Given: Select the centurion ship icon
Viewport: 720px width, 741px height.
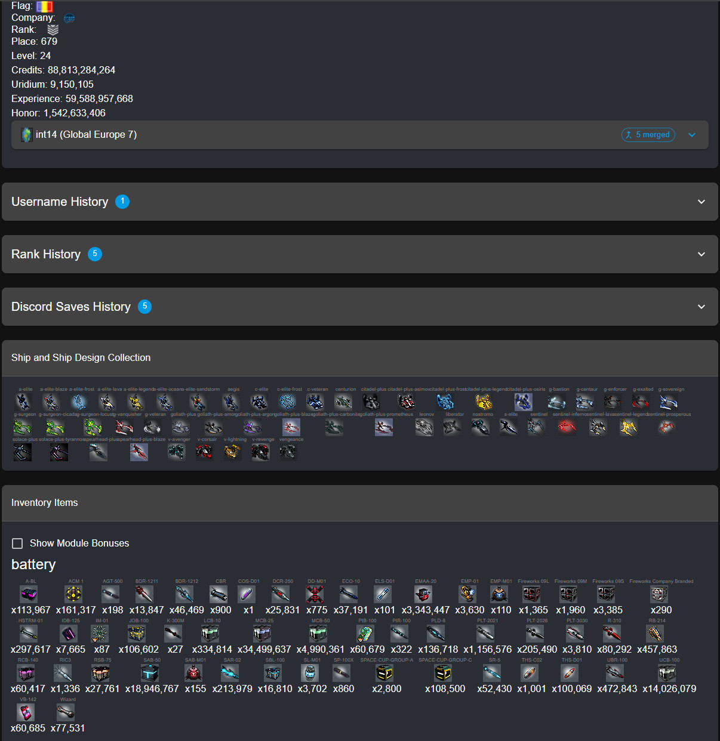Looking at the screenshot, I should 343,402.
